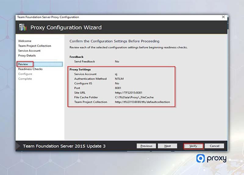Cancel the proxy configuration wizard
244x175 pixels.
pyautogui.click(x=214, y=146)
